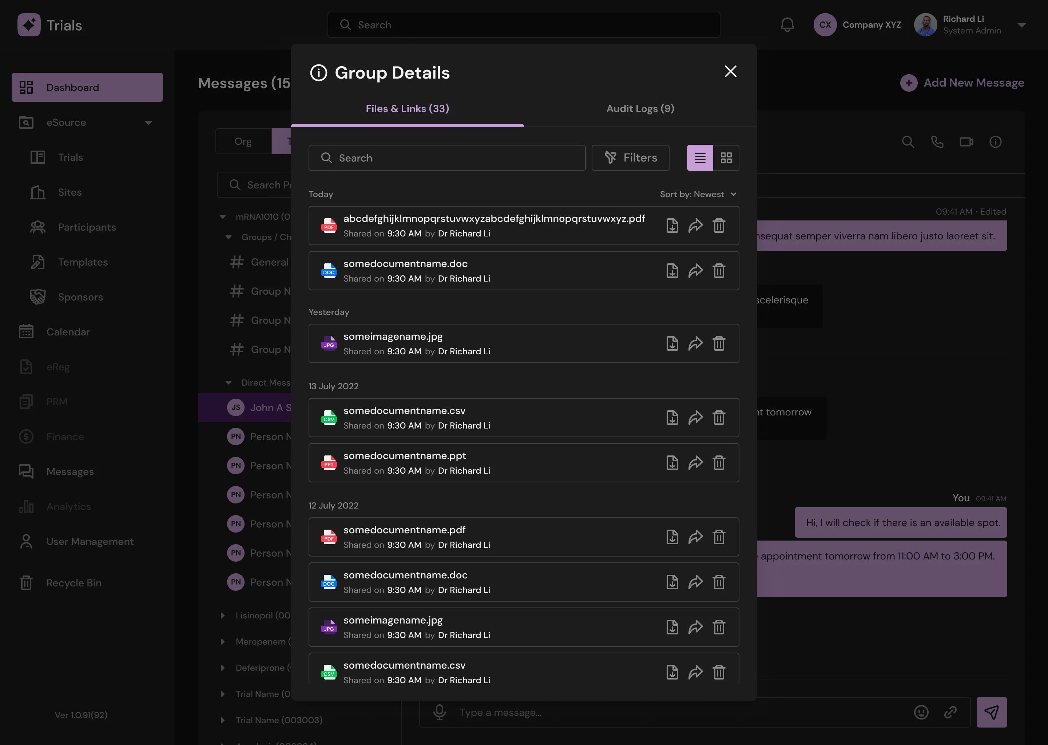This screenshot has height=745, width=1048.
Task: Delete somedocumentname.pdf from 12 July 2022
Action: click(719, 537)
